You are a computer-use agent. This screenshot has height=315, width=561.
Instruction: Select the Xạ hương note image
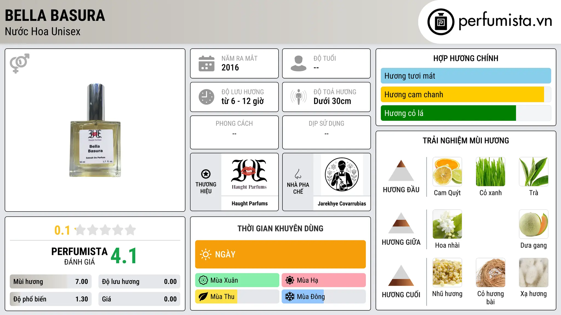534,272
